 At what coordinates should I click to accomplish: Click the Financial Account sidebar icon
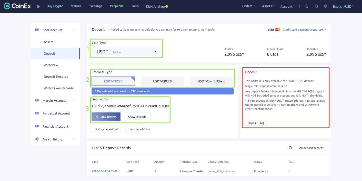pos(37,126)
